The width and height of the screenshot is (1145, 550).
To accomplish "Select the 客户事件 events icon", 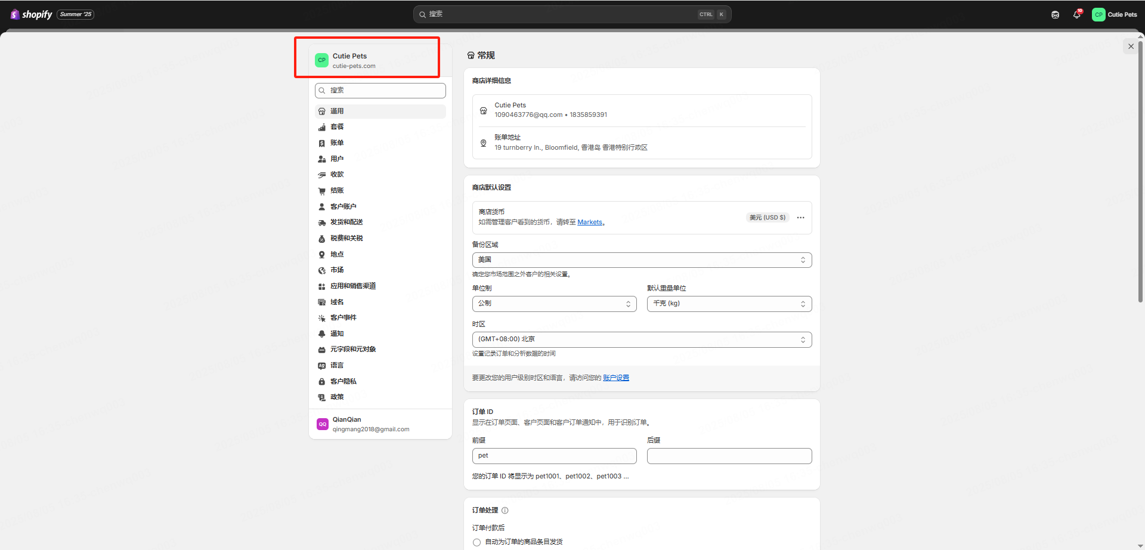I will pyautogui.click(x=322, y=318).
